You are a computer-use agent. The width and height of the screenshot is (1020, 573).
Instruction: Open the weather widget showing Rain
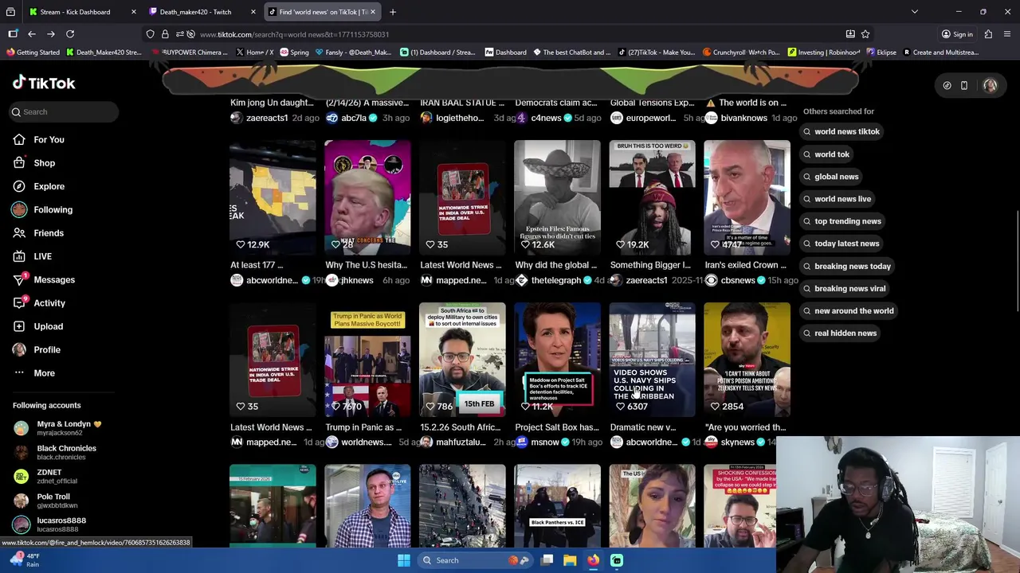pyautogui.click(x=24, y=559)
